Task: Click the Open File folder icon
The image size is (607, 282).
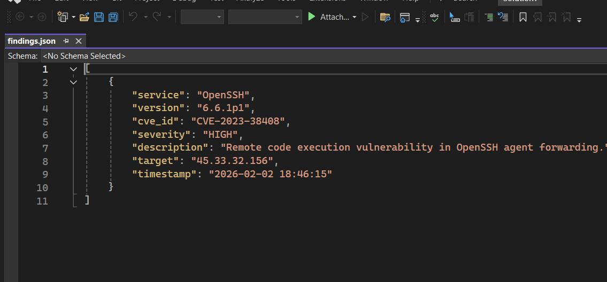Action: tap(84, 17)
